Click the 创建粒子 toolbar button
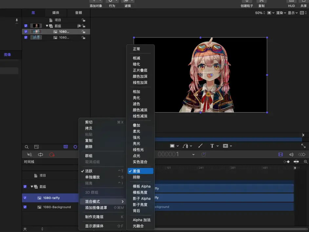Viewport: 309px width, 232px height. [247, 4]
